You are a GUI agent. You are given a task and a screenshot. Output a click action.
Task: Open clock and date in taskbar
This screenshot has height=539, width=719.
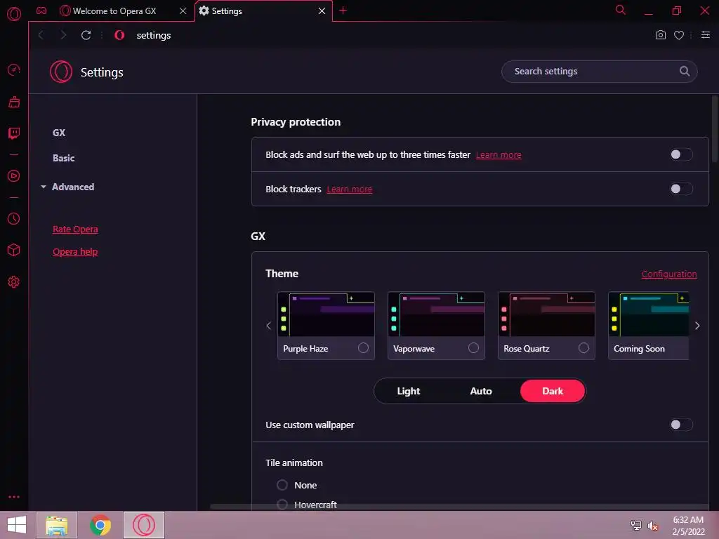(688, 526)
